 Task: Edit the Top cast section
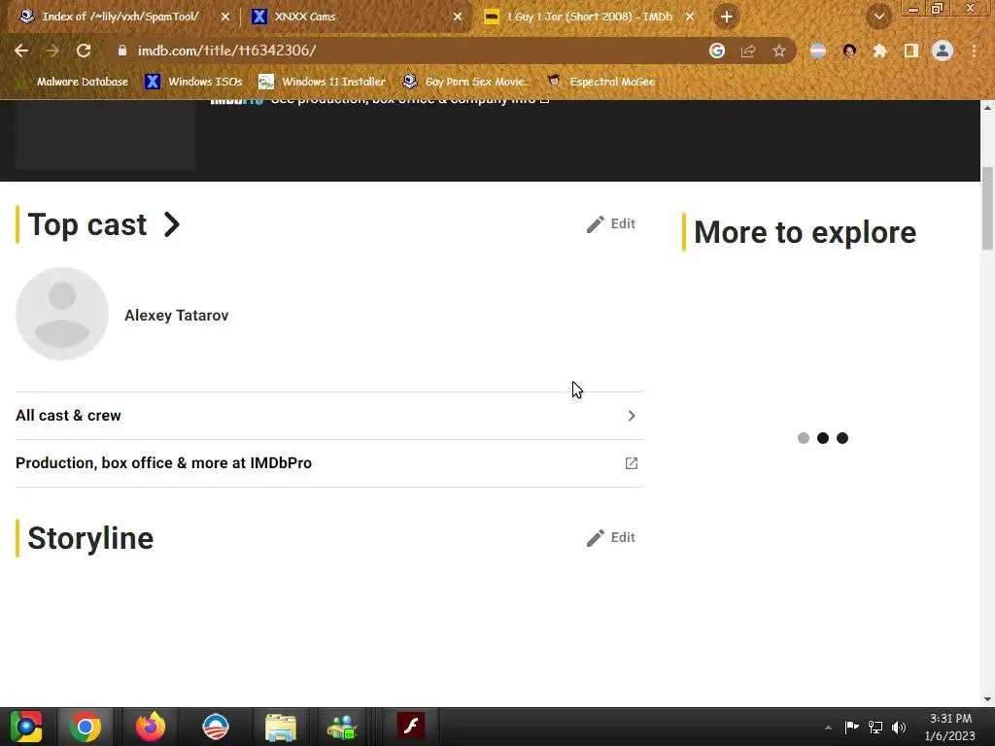[x=610, y=224]
